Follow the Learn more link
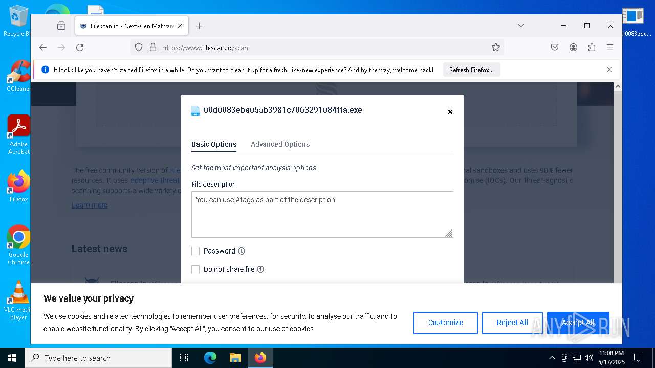The width and height of the screenshot is (655, 368). click(x=90, y=205)
